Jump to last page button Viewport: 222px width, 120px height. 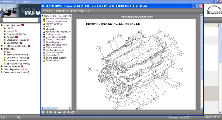(55, 112)
